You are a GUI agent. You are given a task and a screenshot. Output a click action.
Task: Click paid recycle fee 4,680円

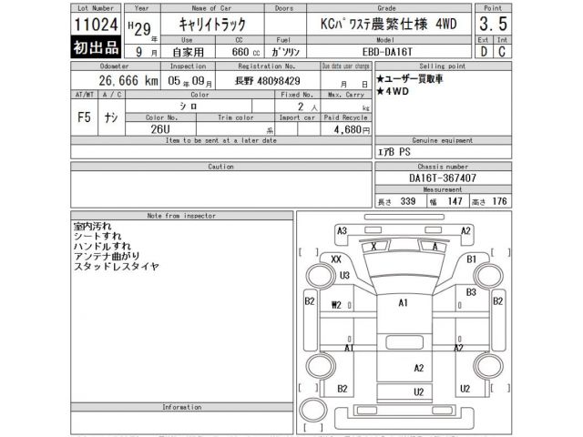tap(352, 129)
